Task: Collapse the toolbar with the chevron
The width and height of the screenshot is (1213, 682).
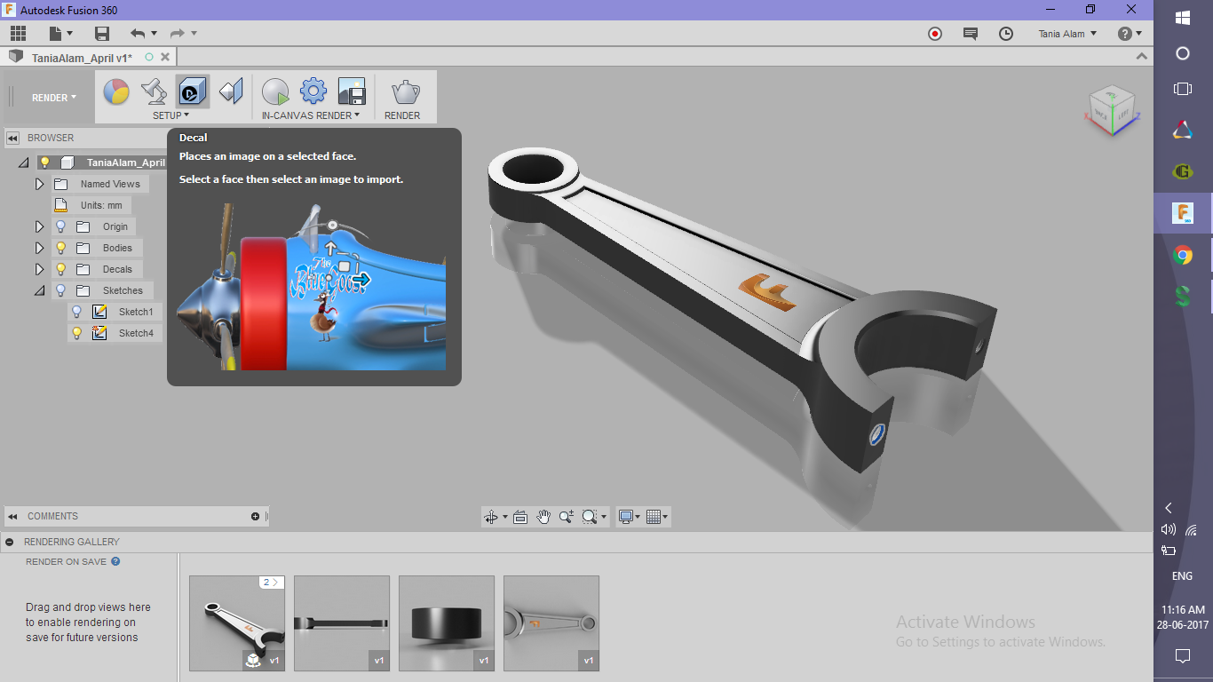Action: click(1142, 56)
